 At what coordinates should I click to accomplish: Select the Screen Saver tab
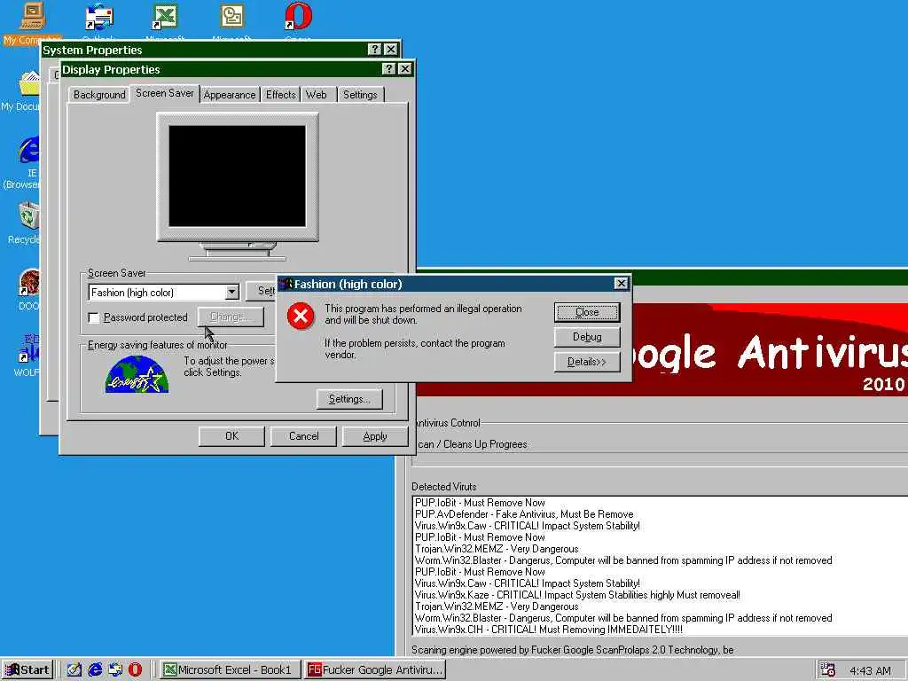click(164, 93)
